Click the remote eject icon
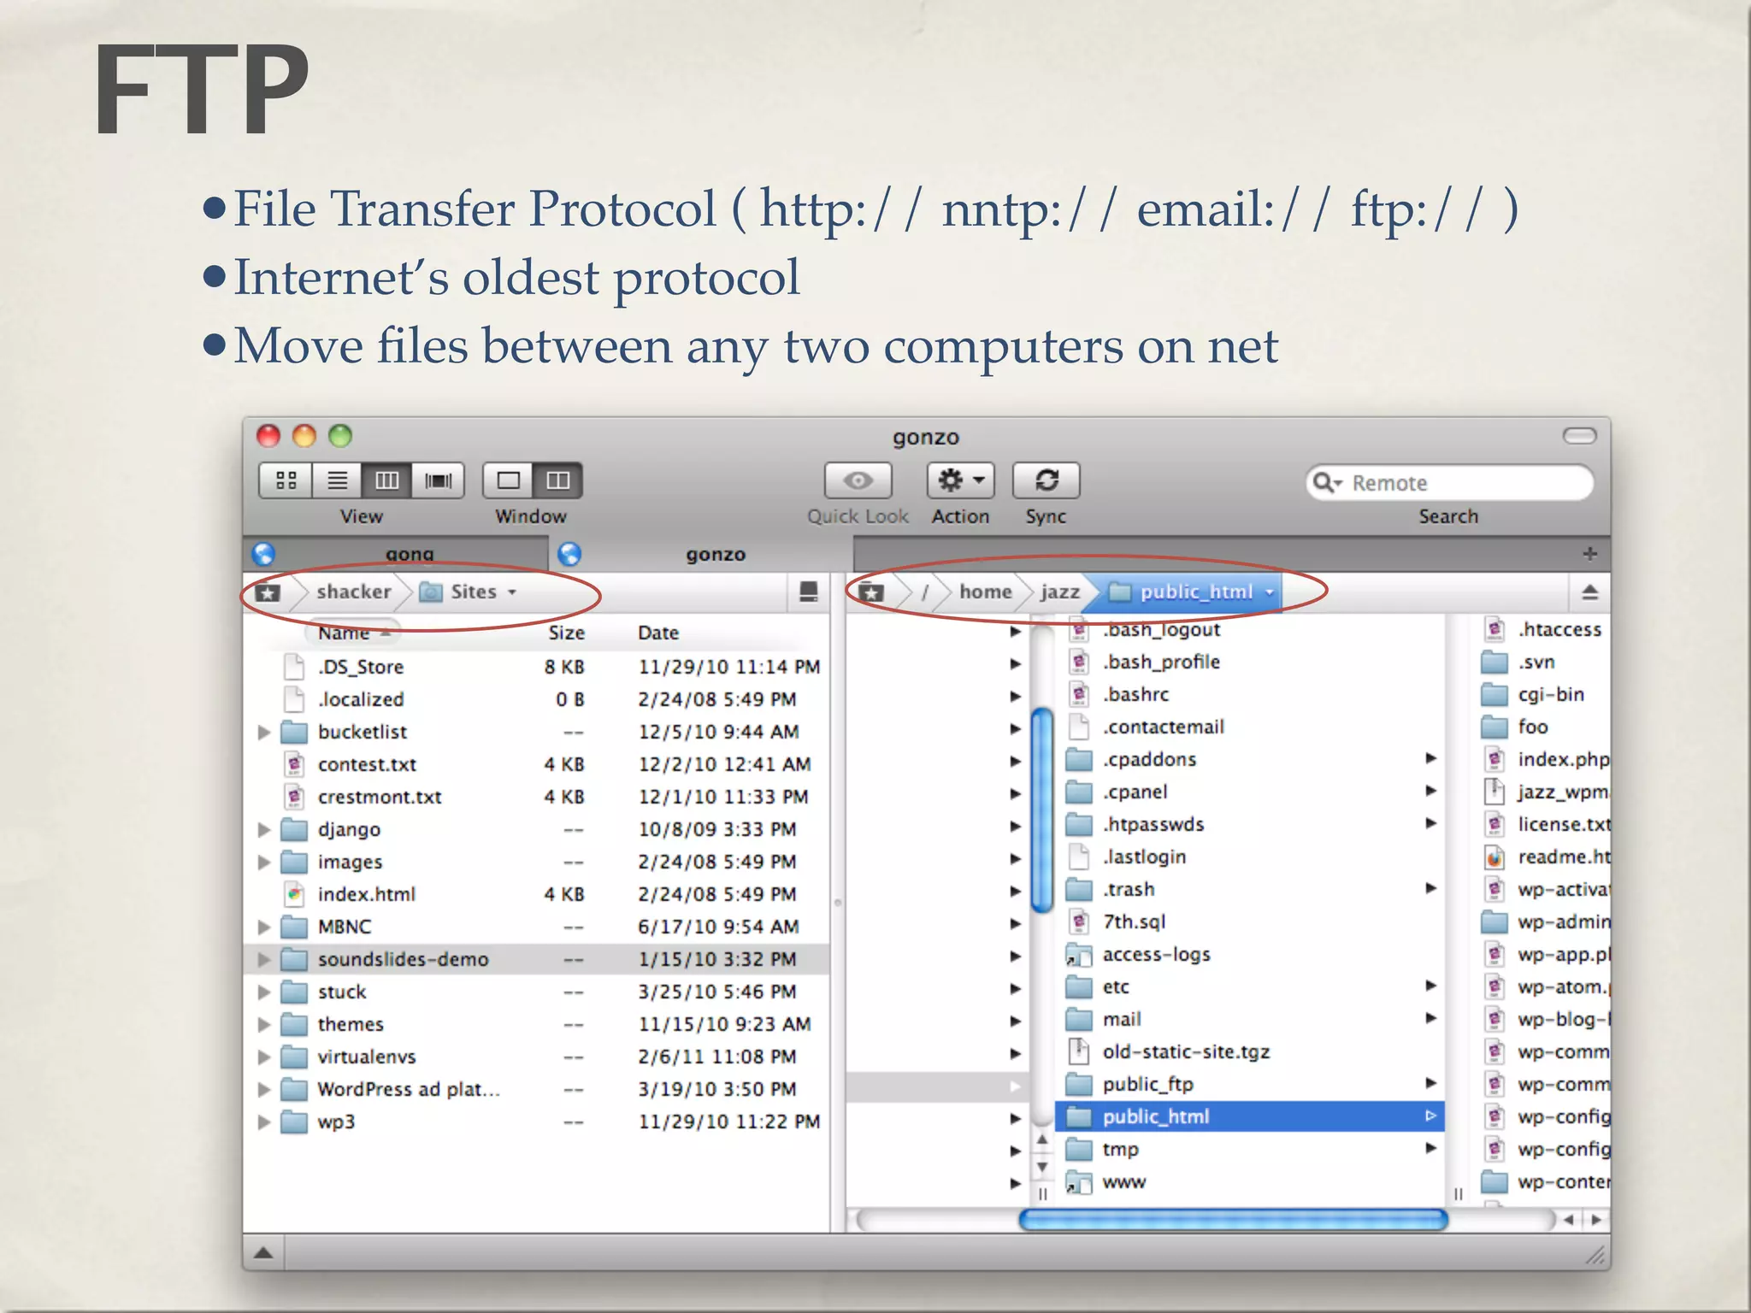 (x=1589, y=592)
